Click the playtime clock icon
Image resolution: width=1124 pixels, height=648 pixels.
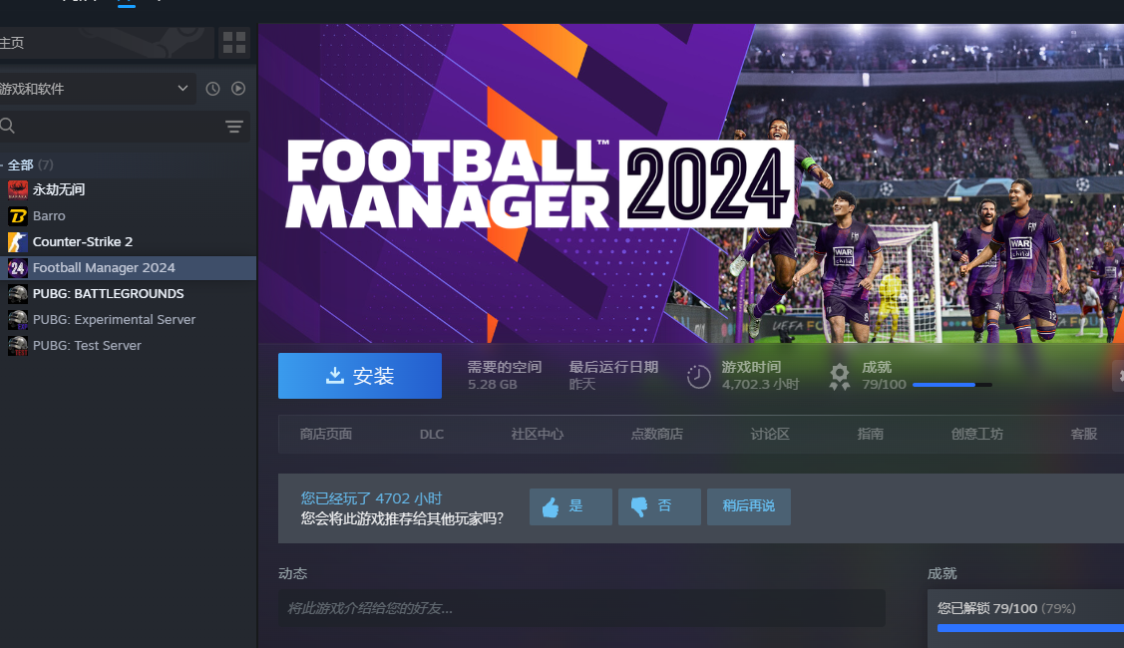pos(698,376)
